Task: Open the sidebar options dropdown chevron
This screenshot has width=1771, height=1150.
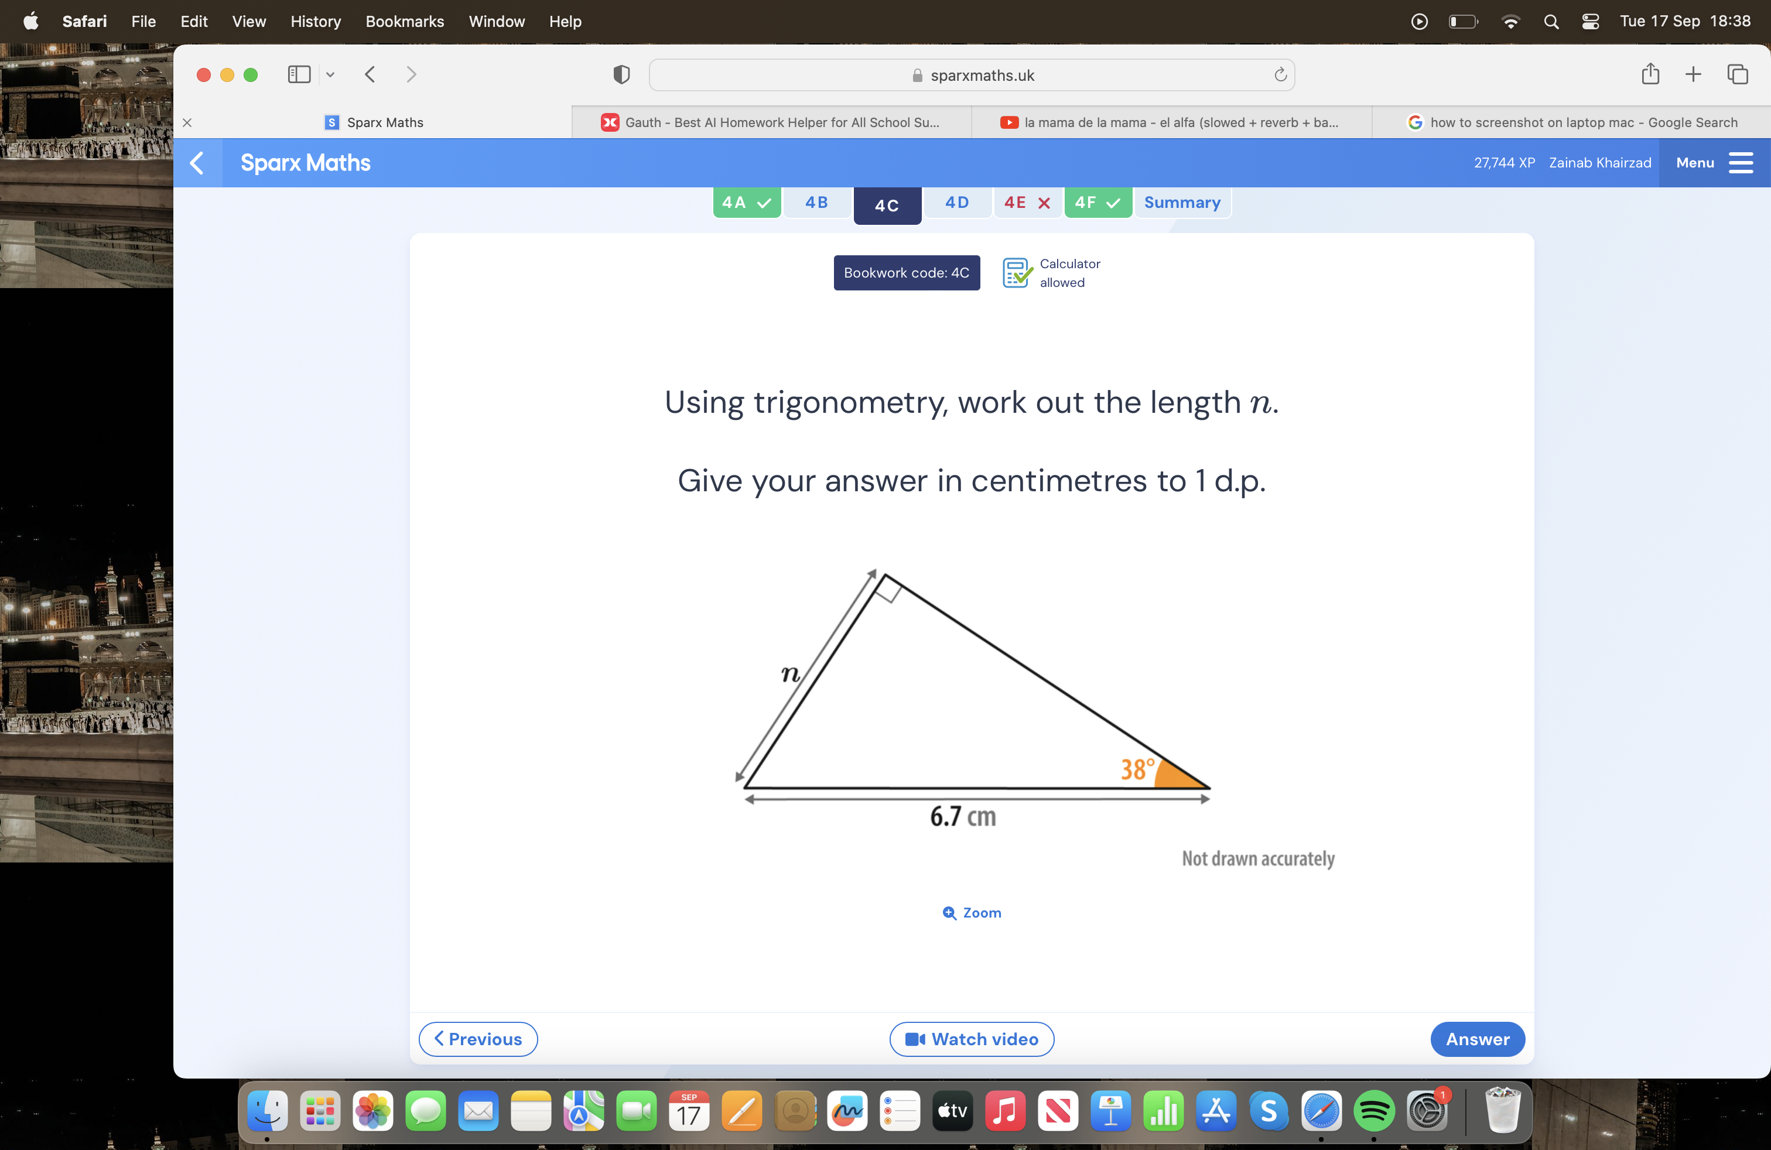Action: click(x=330, y=74)
